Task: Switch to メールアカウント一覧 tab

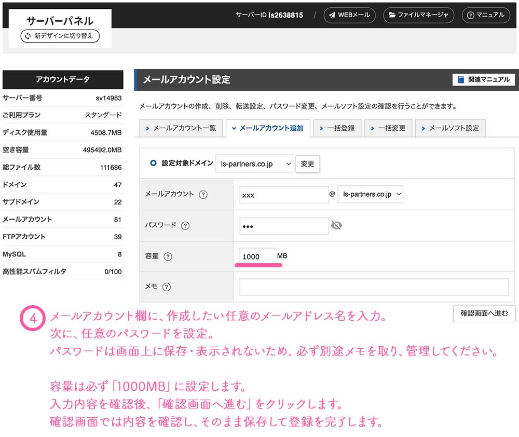Action: point(181,128)
